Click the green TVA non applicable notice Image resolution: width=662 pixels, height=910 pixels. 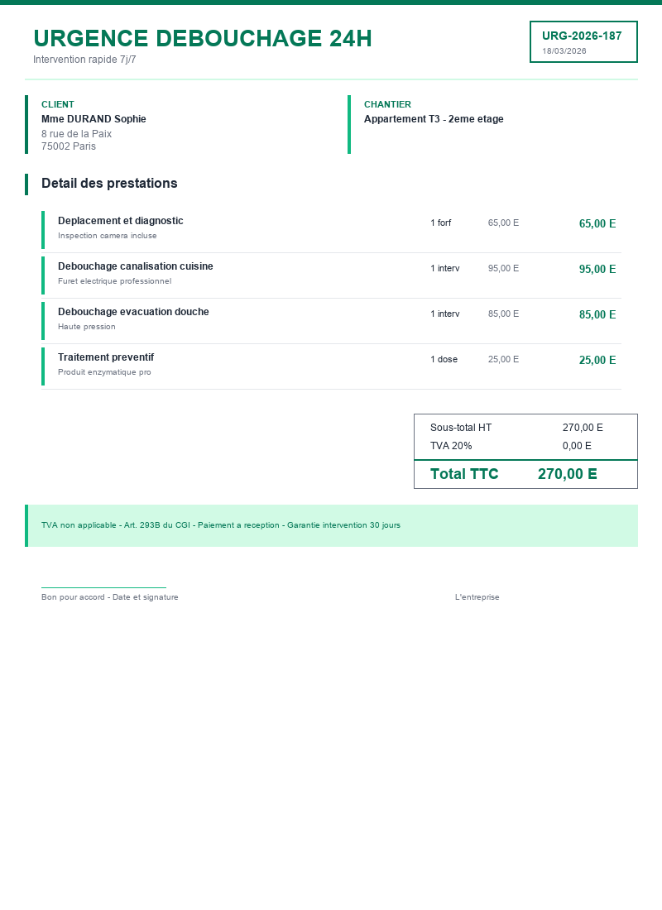[221, 525]
